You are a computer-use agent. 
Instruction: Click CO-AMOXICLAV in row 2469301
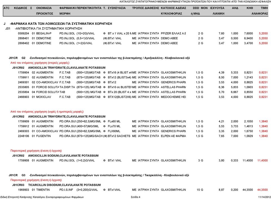(x=47, y=82)
